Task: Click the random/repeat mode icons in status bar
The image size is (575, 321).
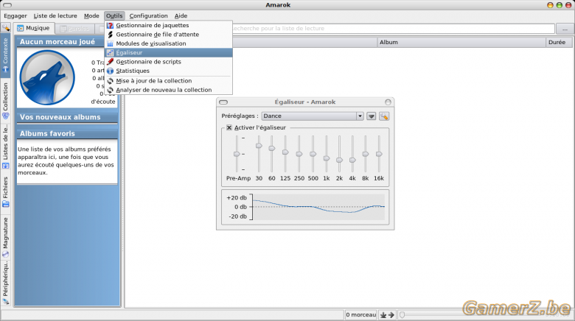Action: 387,315
